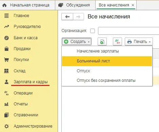The height and width of the screenshot is (132, 159).
Task: Click the Зарплата и кадры person icon
Action: (6, 82)
